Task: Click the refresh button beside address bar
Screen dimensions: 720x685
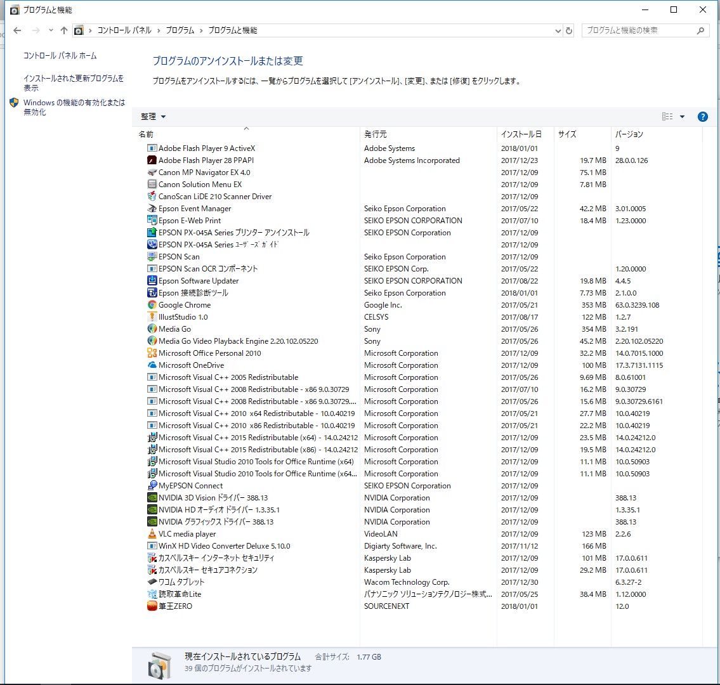Action: (569, 30)
